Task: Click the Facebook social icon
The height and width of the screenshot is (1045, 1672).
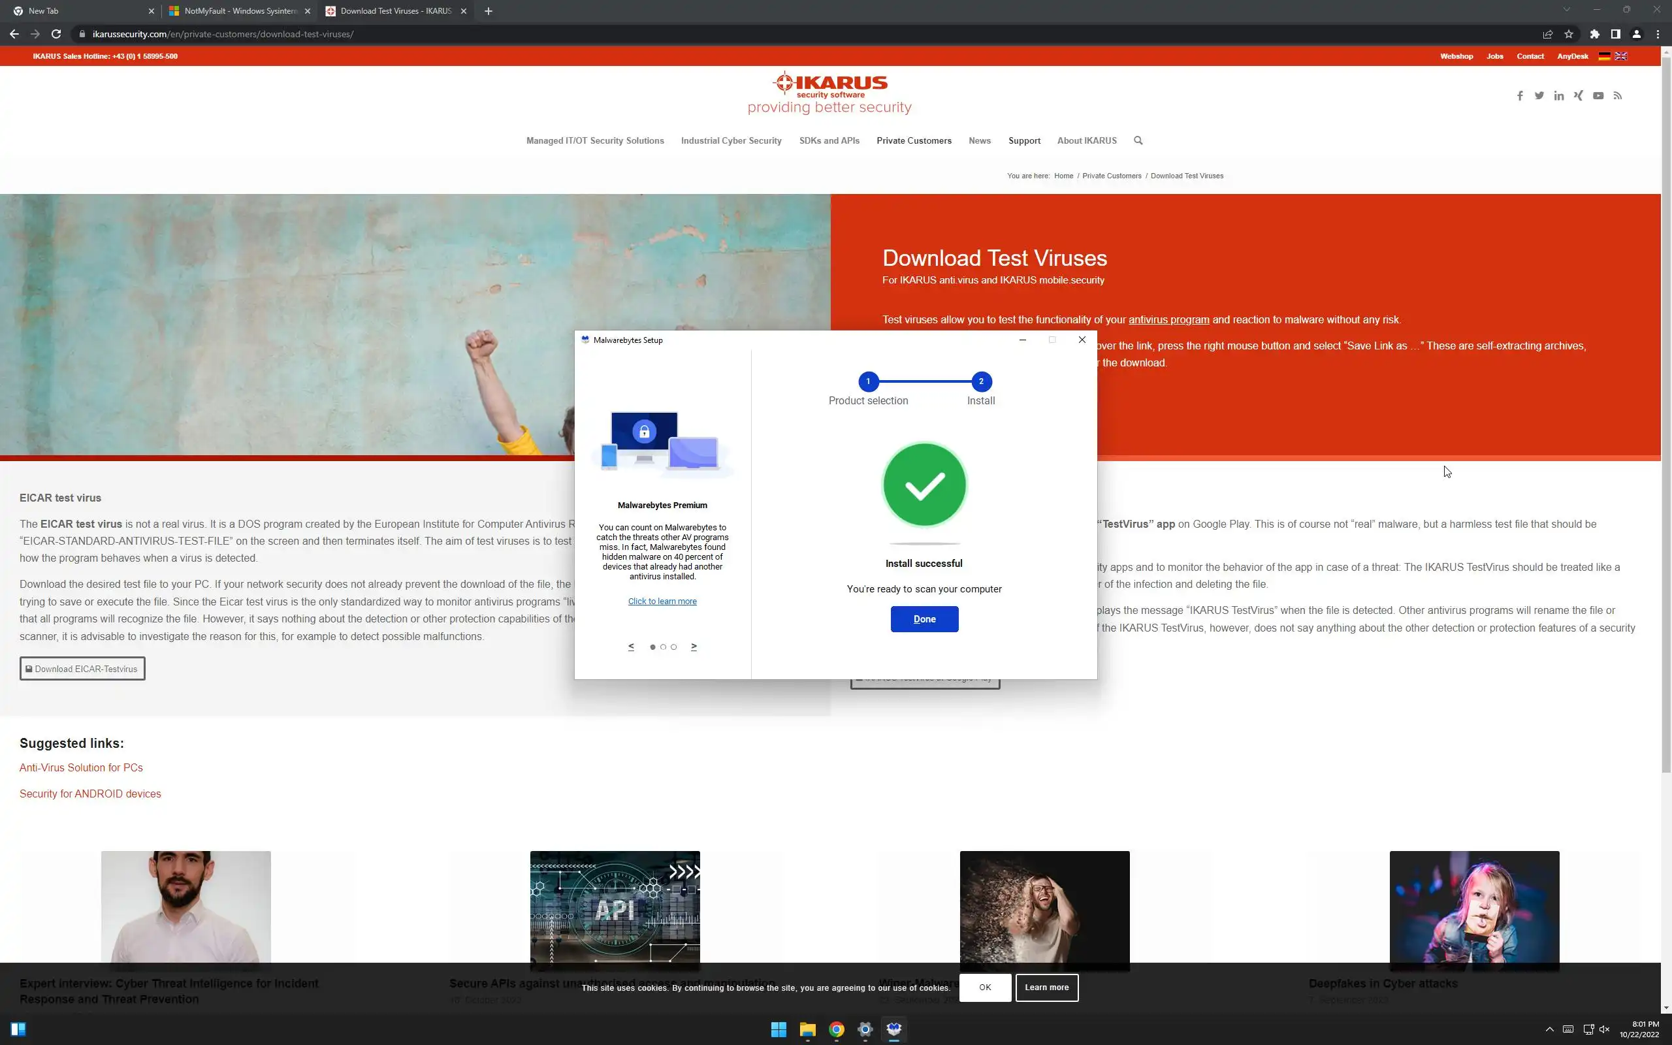Action: pos(1519,96)
